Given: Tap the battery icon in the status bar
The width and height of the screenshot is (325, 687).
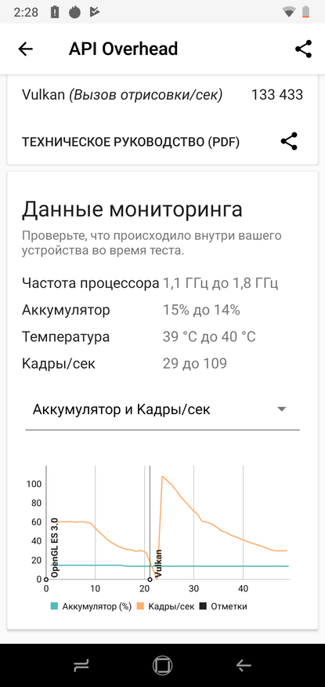Looking at the screenshot, I should click(307, 12).
